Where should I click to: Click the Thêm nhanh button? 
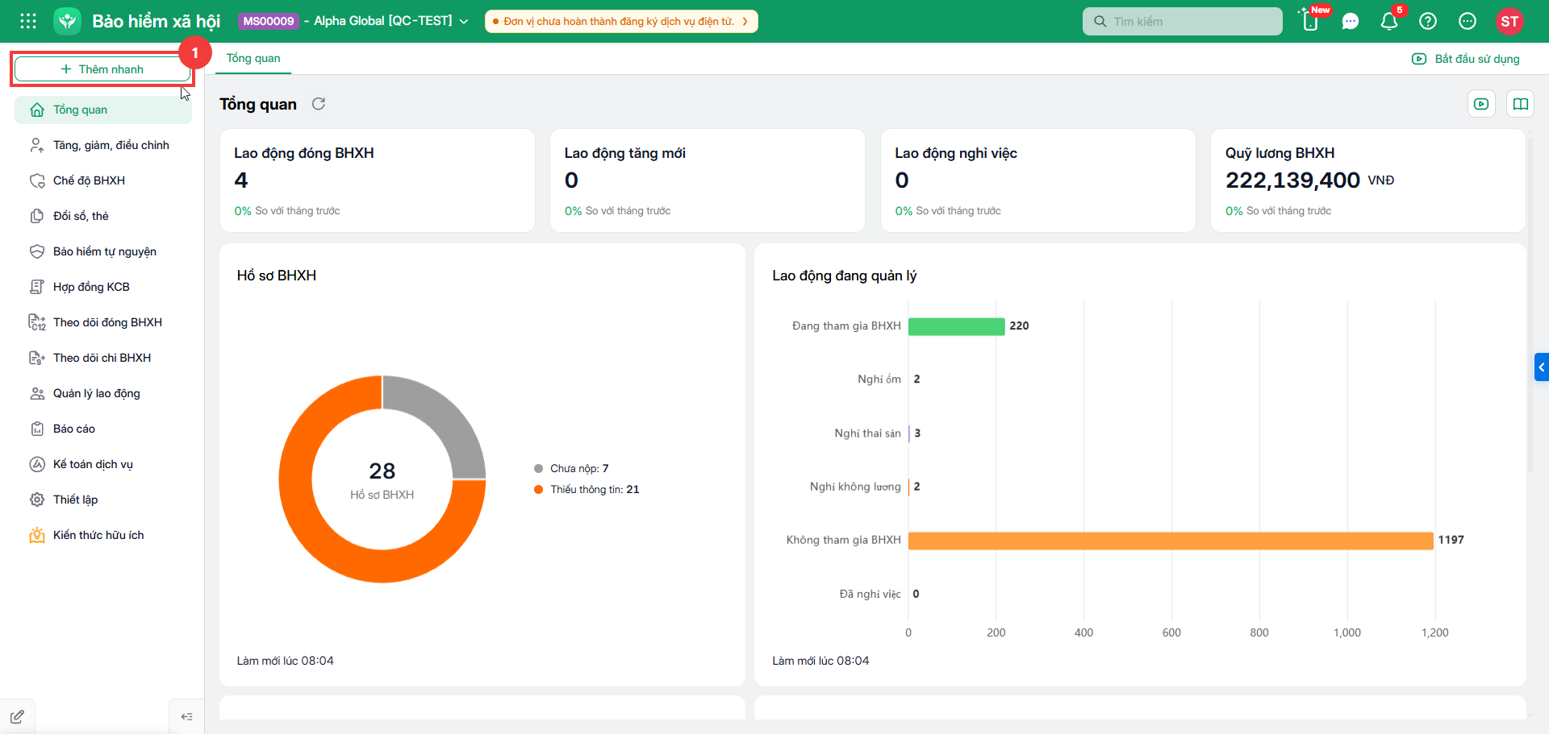pos(102,69)
